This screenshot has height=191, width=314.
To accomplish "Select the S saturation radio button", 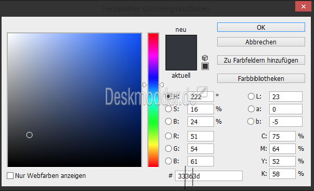I will pyautogui.click(x=168, y=109).
